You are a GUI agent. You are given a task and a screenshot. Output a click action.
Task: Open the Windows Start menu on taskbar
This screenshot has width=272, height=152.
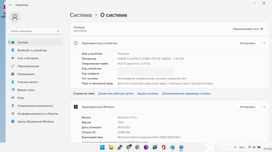(102, 147)
